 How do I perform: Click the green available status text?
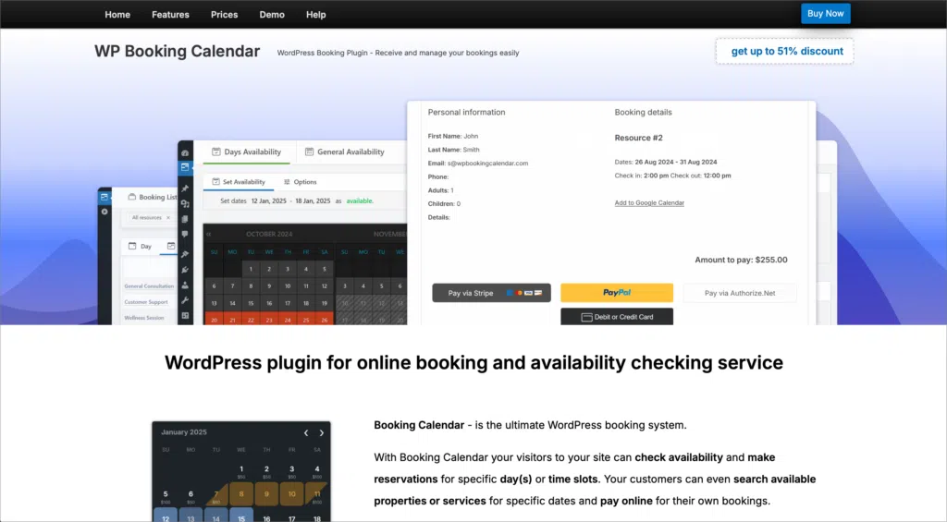[360, 201]
